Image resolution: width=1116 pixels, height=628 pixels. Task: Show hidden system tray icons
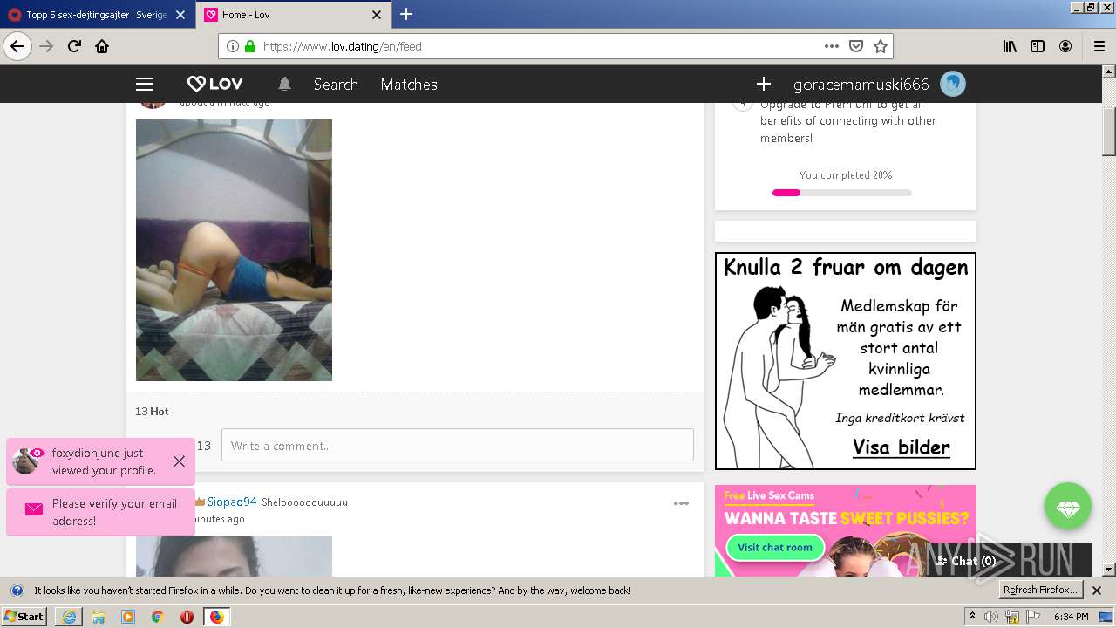972,617
